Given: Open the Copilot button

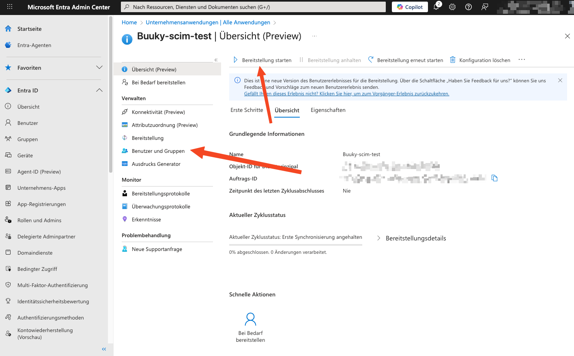Looking at the screenshot, I should (410, 7).
